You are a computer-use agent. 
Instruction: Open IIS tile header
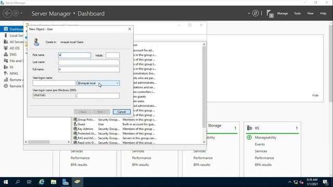(x=272, y=128)
